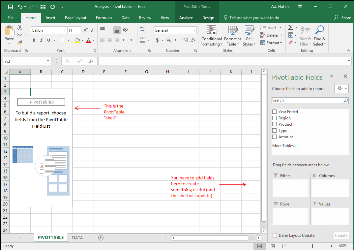This screenshot has height=250, width=354.
Task: Click the Align Left icon
Action: (103, 40)
